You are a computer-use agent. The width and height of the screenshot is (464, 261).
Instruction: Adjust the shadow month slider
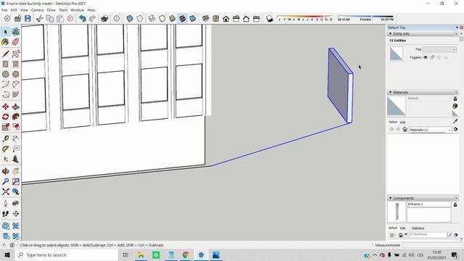tap(304, 18)
